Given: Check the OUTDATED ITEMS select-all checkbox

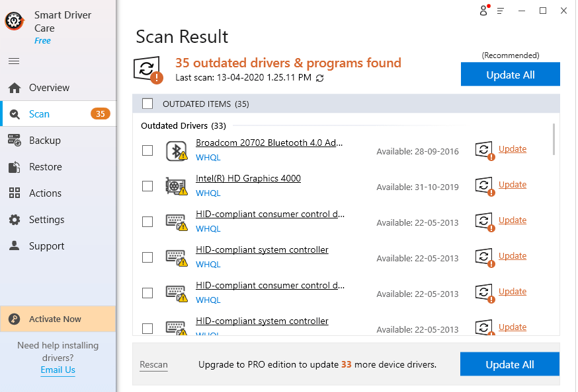Looking at the screenshot, I should [147, 104].
